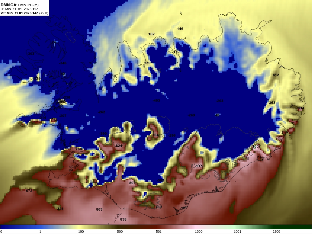Click the map value -346
Viewport: 312px width, 234px height.
tap(63, 63)
